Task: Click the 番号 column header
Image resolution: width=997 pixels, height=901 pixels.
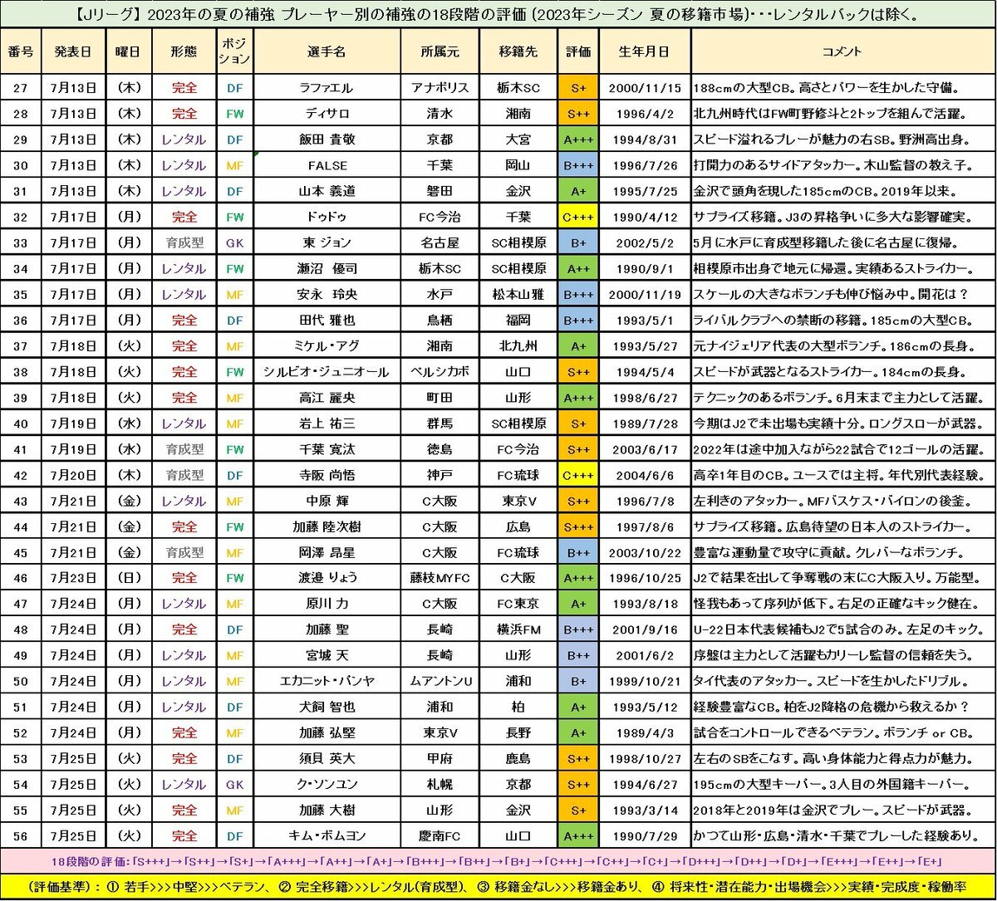Action: pos(22,52)
